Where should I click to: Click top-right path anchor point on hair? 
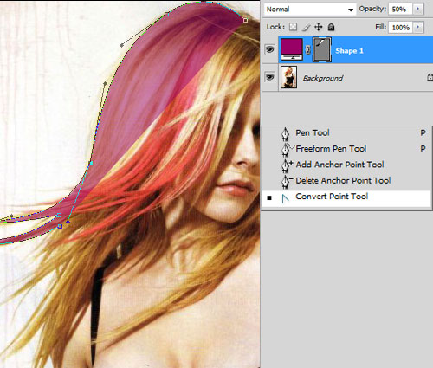245,20
